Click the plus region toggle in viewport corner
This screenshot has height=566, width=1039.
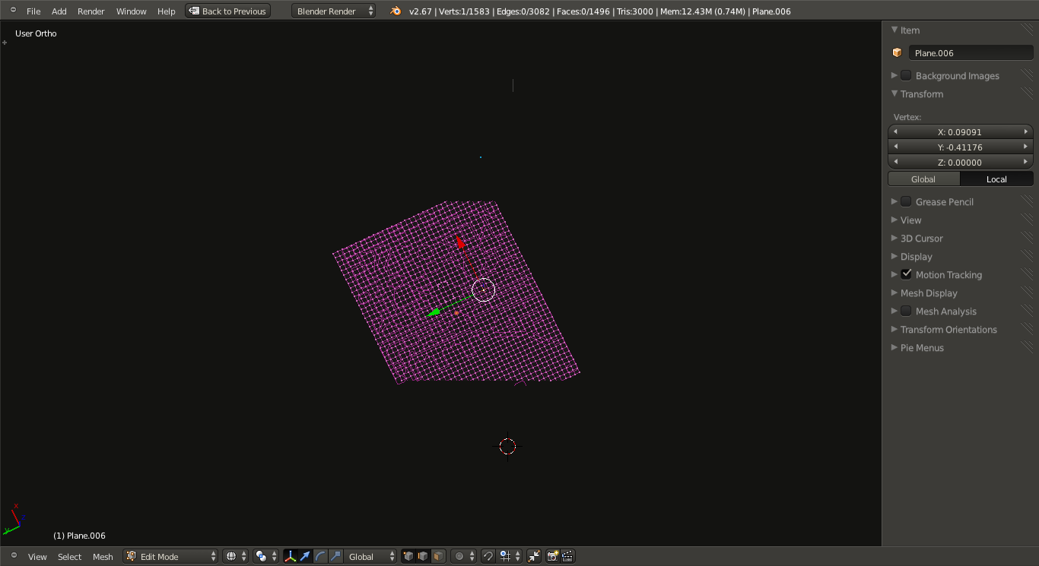pyautogui.click(x=5, y=43)
